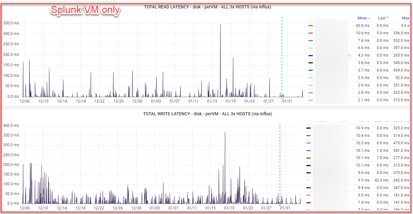413x214 pixels.
Task: Sort the legend by the Max column
Action: pyautogui.click(x=406, y=18)
